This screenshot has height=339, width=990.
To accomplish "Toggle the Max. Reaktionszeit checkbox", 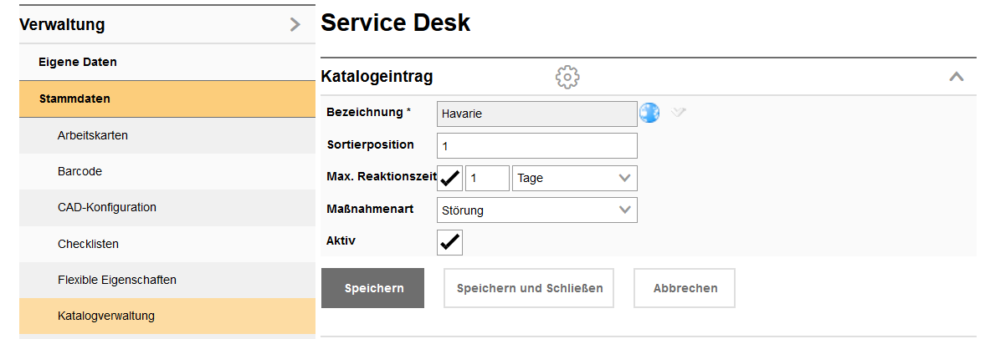I will click(x=450, y=178).
